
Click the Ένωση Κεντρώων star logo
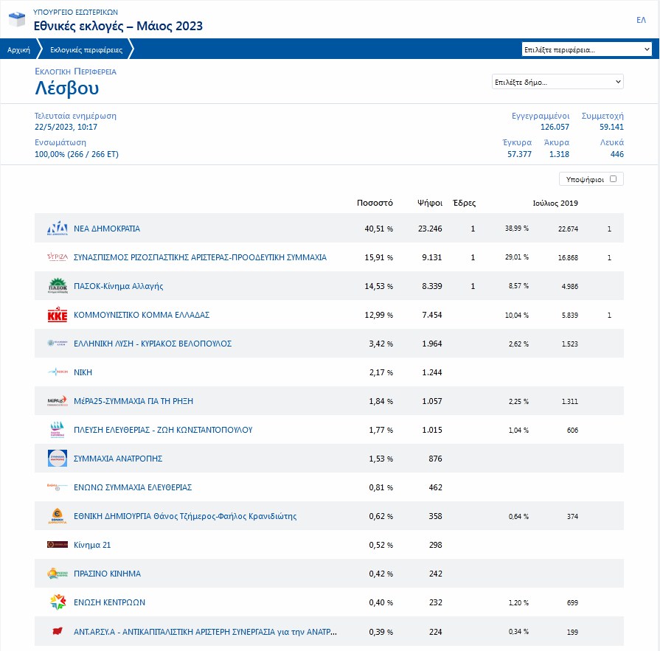57,602
